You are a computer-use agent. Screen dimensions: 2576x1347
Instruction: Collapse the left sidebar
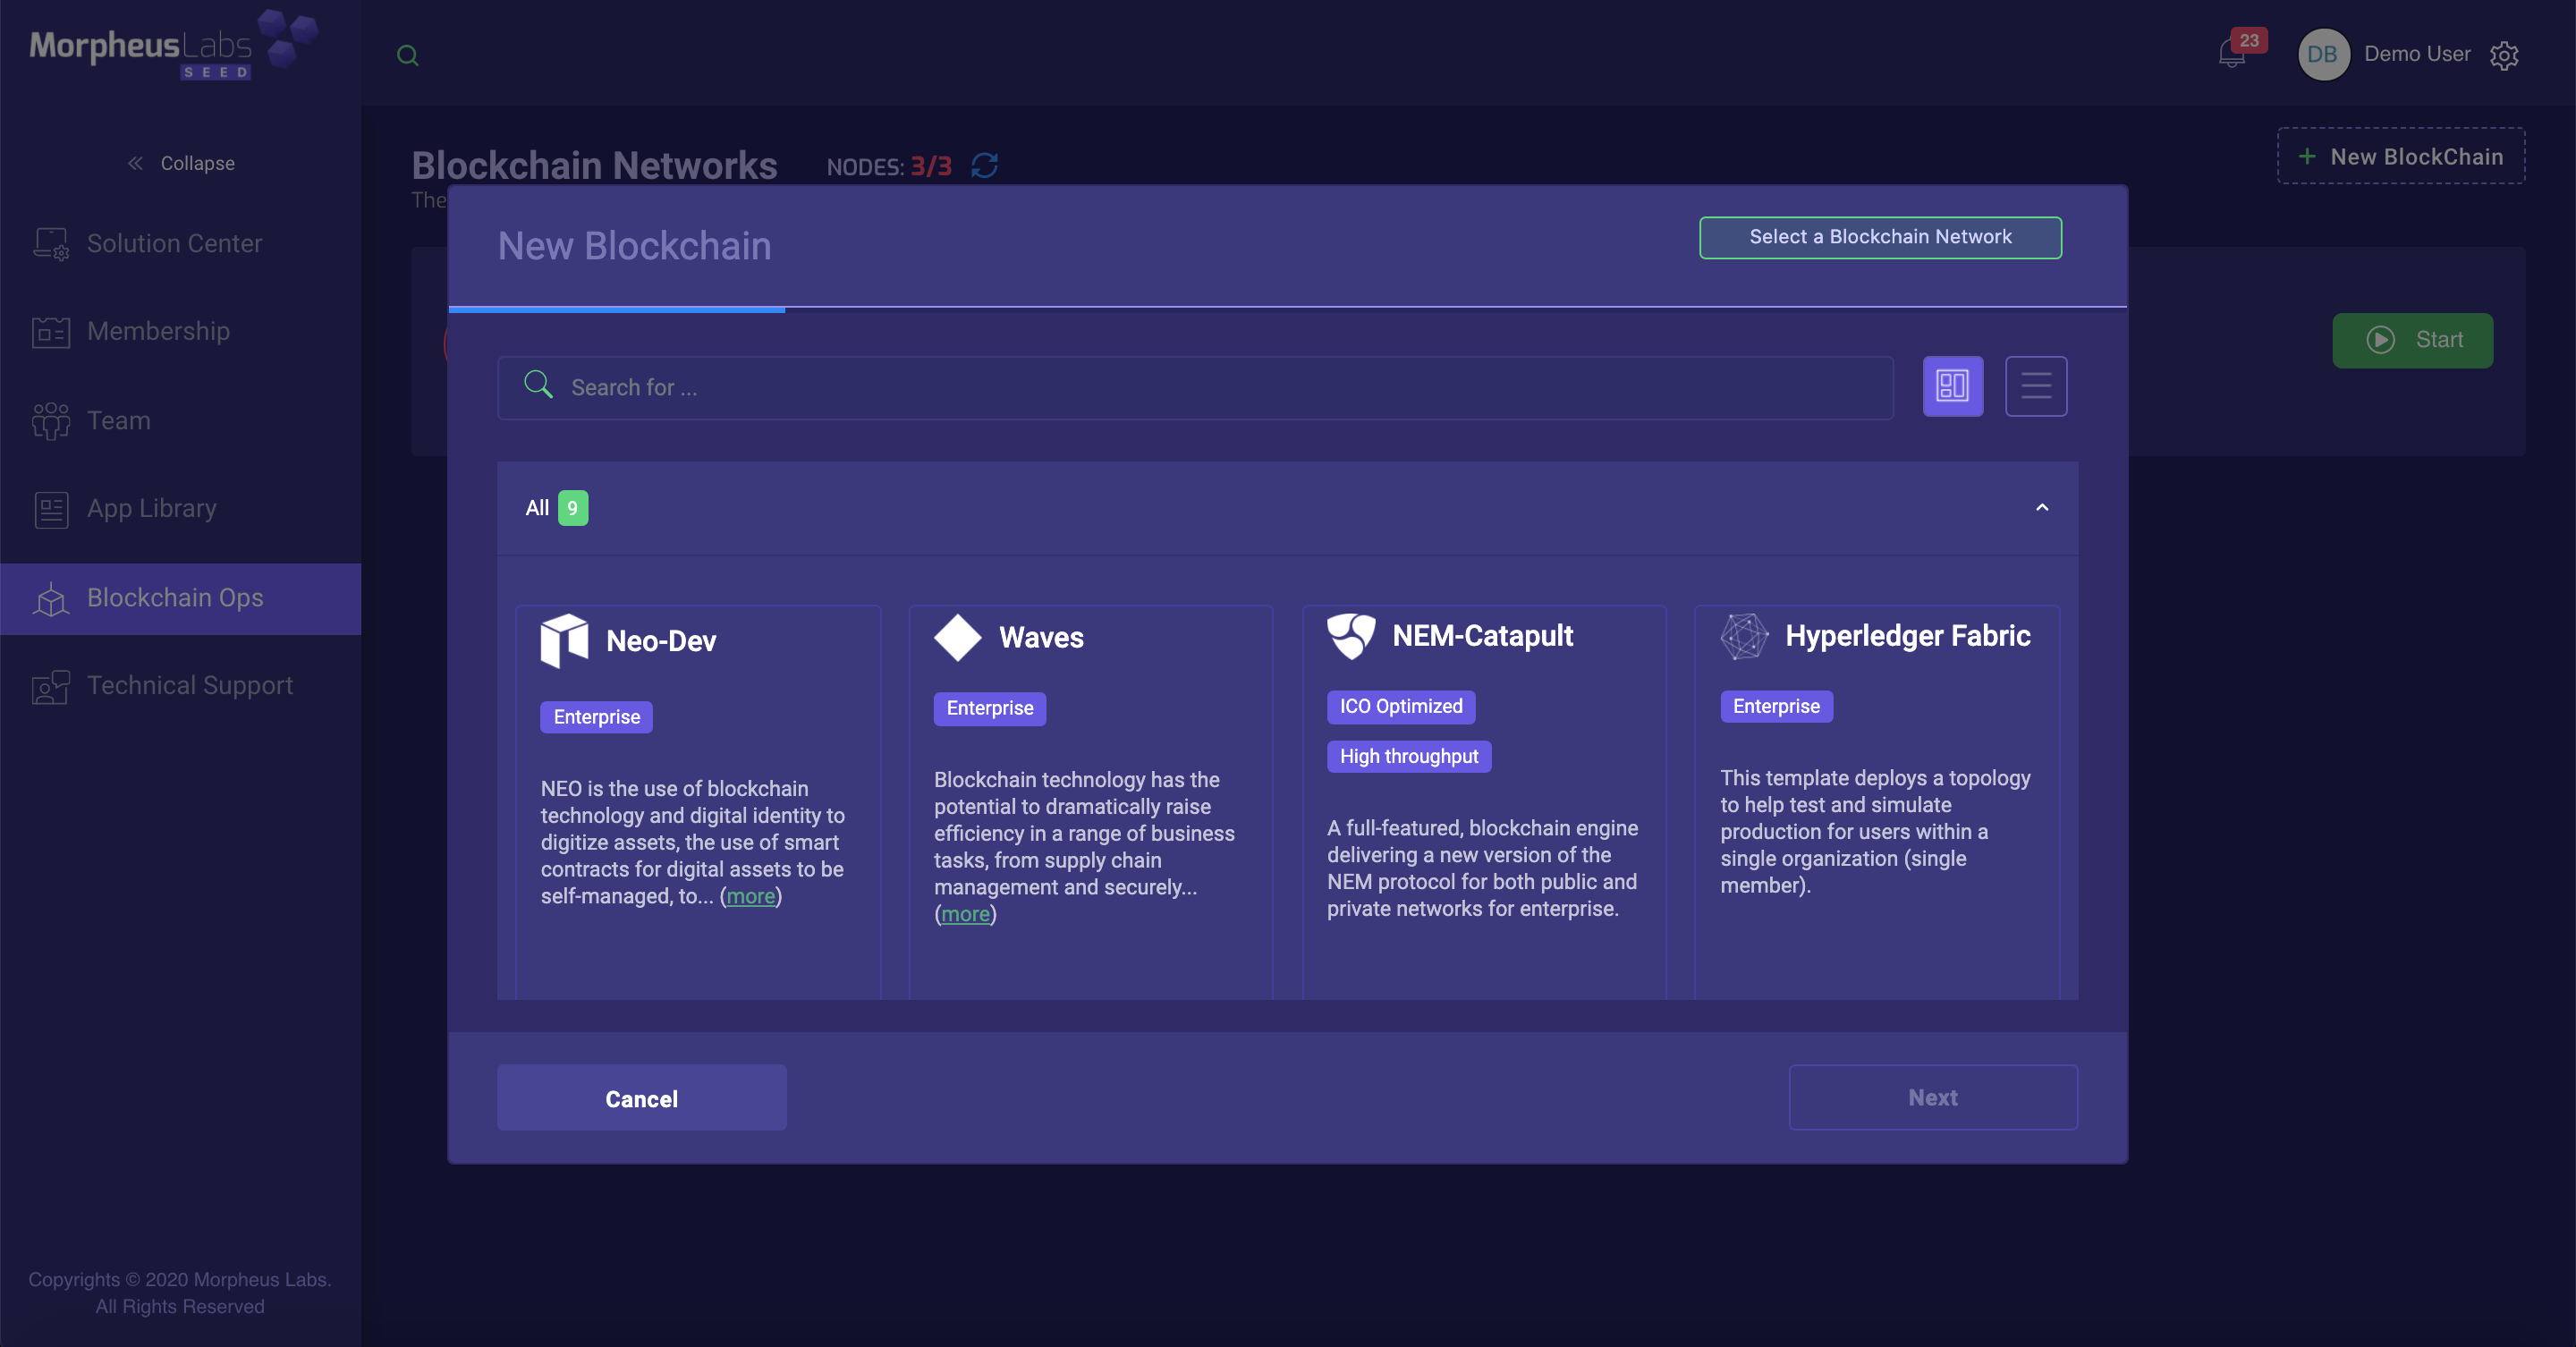coord(180,163)
